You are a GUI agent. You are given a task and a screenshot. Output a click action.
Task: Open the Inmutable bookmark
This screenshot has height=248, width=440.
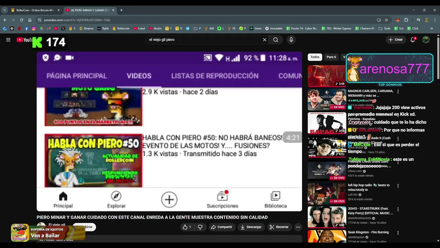[x=274, y=28]
